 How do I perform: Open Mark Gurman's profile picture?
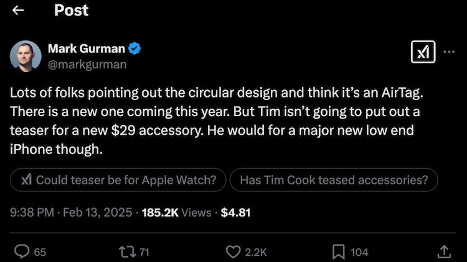click(26, 55)
